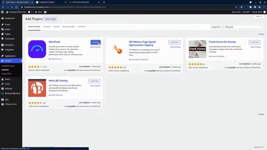Click Show Intro - TasteWP admin bar item
This screenshot has width=267, height=150.
point(241,12)
